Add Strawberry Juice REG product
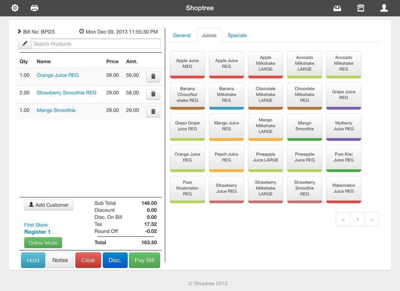400x291 pixels. pyautogui.click(x=227, y=190)
